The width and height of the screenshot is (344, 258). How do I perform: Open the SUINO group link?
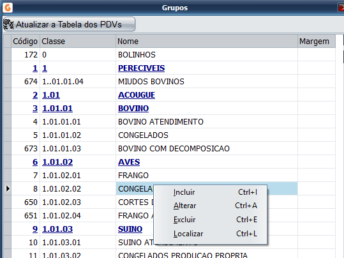tap(130, 229)
